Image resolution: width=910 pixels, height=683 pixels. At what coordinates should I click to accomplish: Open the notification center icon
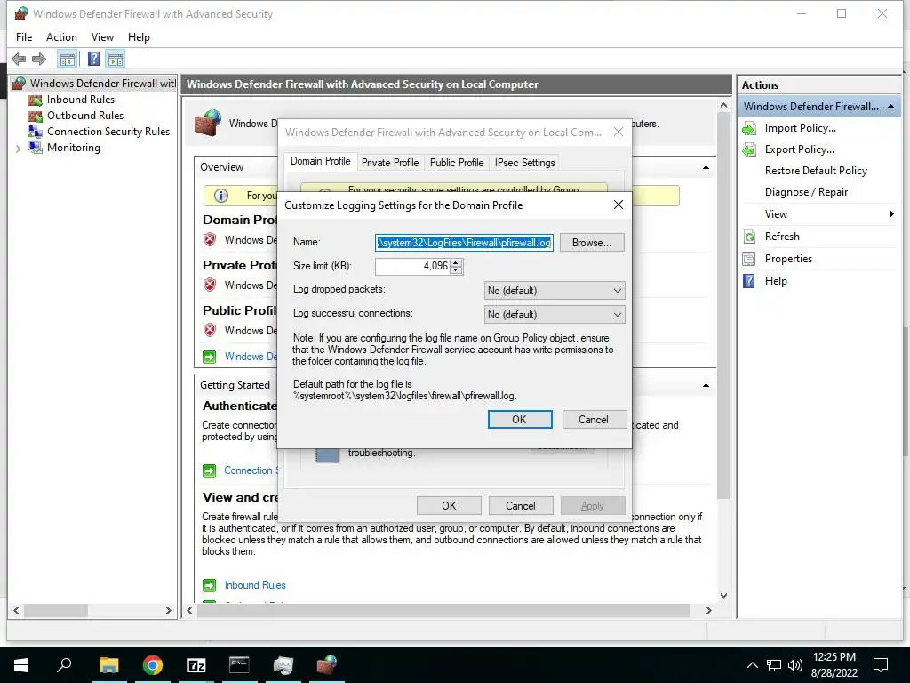click(x=881, y=665)
